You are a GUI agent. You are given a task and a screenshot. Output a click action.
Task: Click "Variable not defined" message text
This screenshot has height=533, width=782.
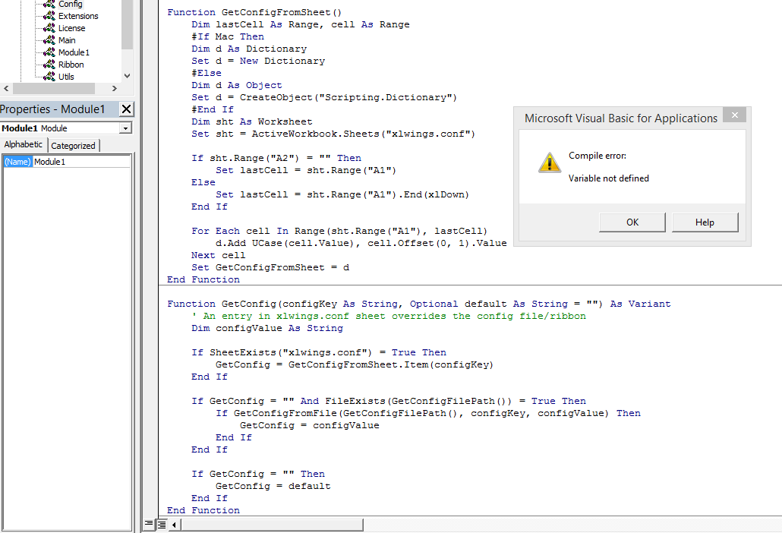coord(608,178)
